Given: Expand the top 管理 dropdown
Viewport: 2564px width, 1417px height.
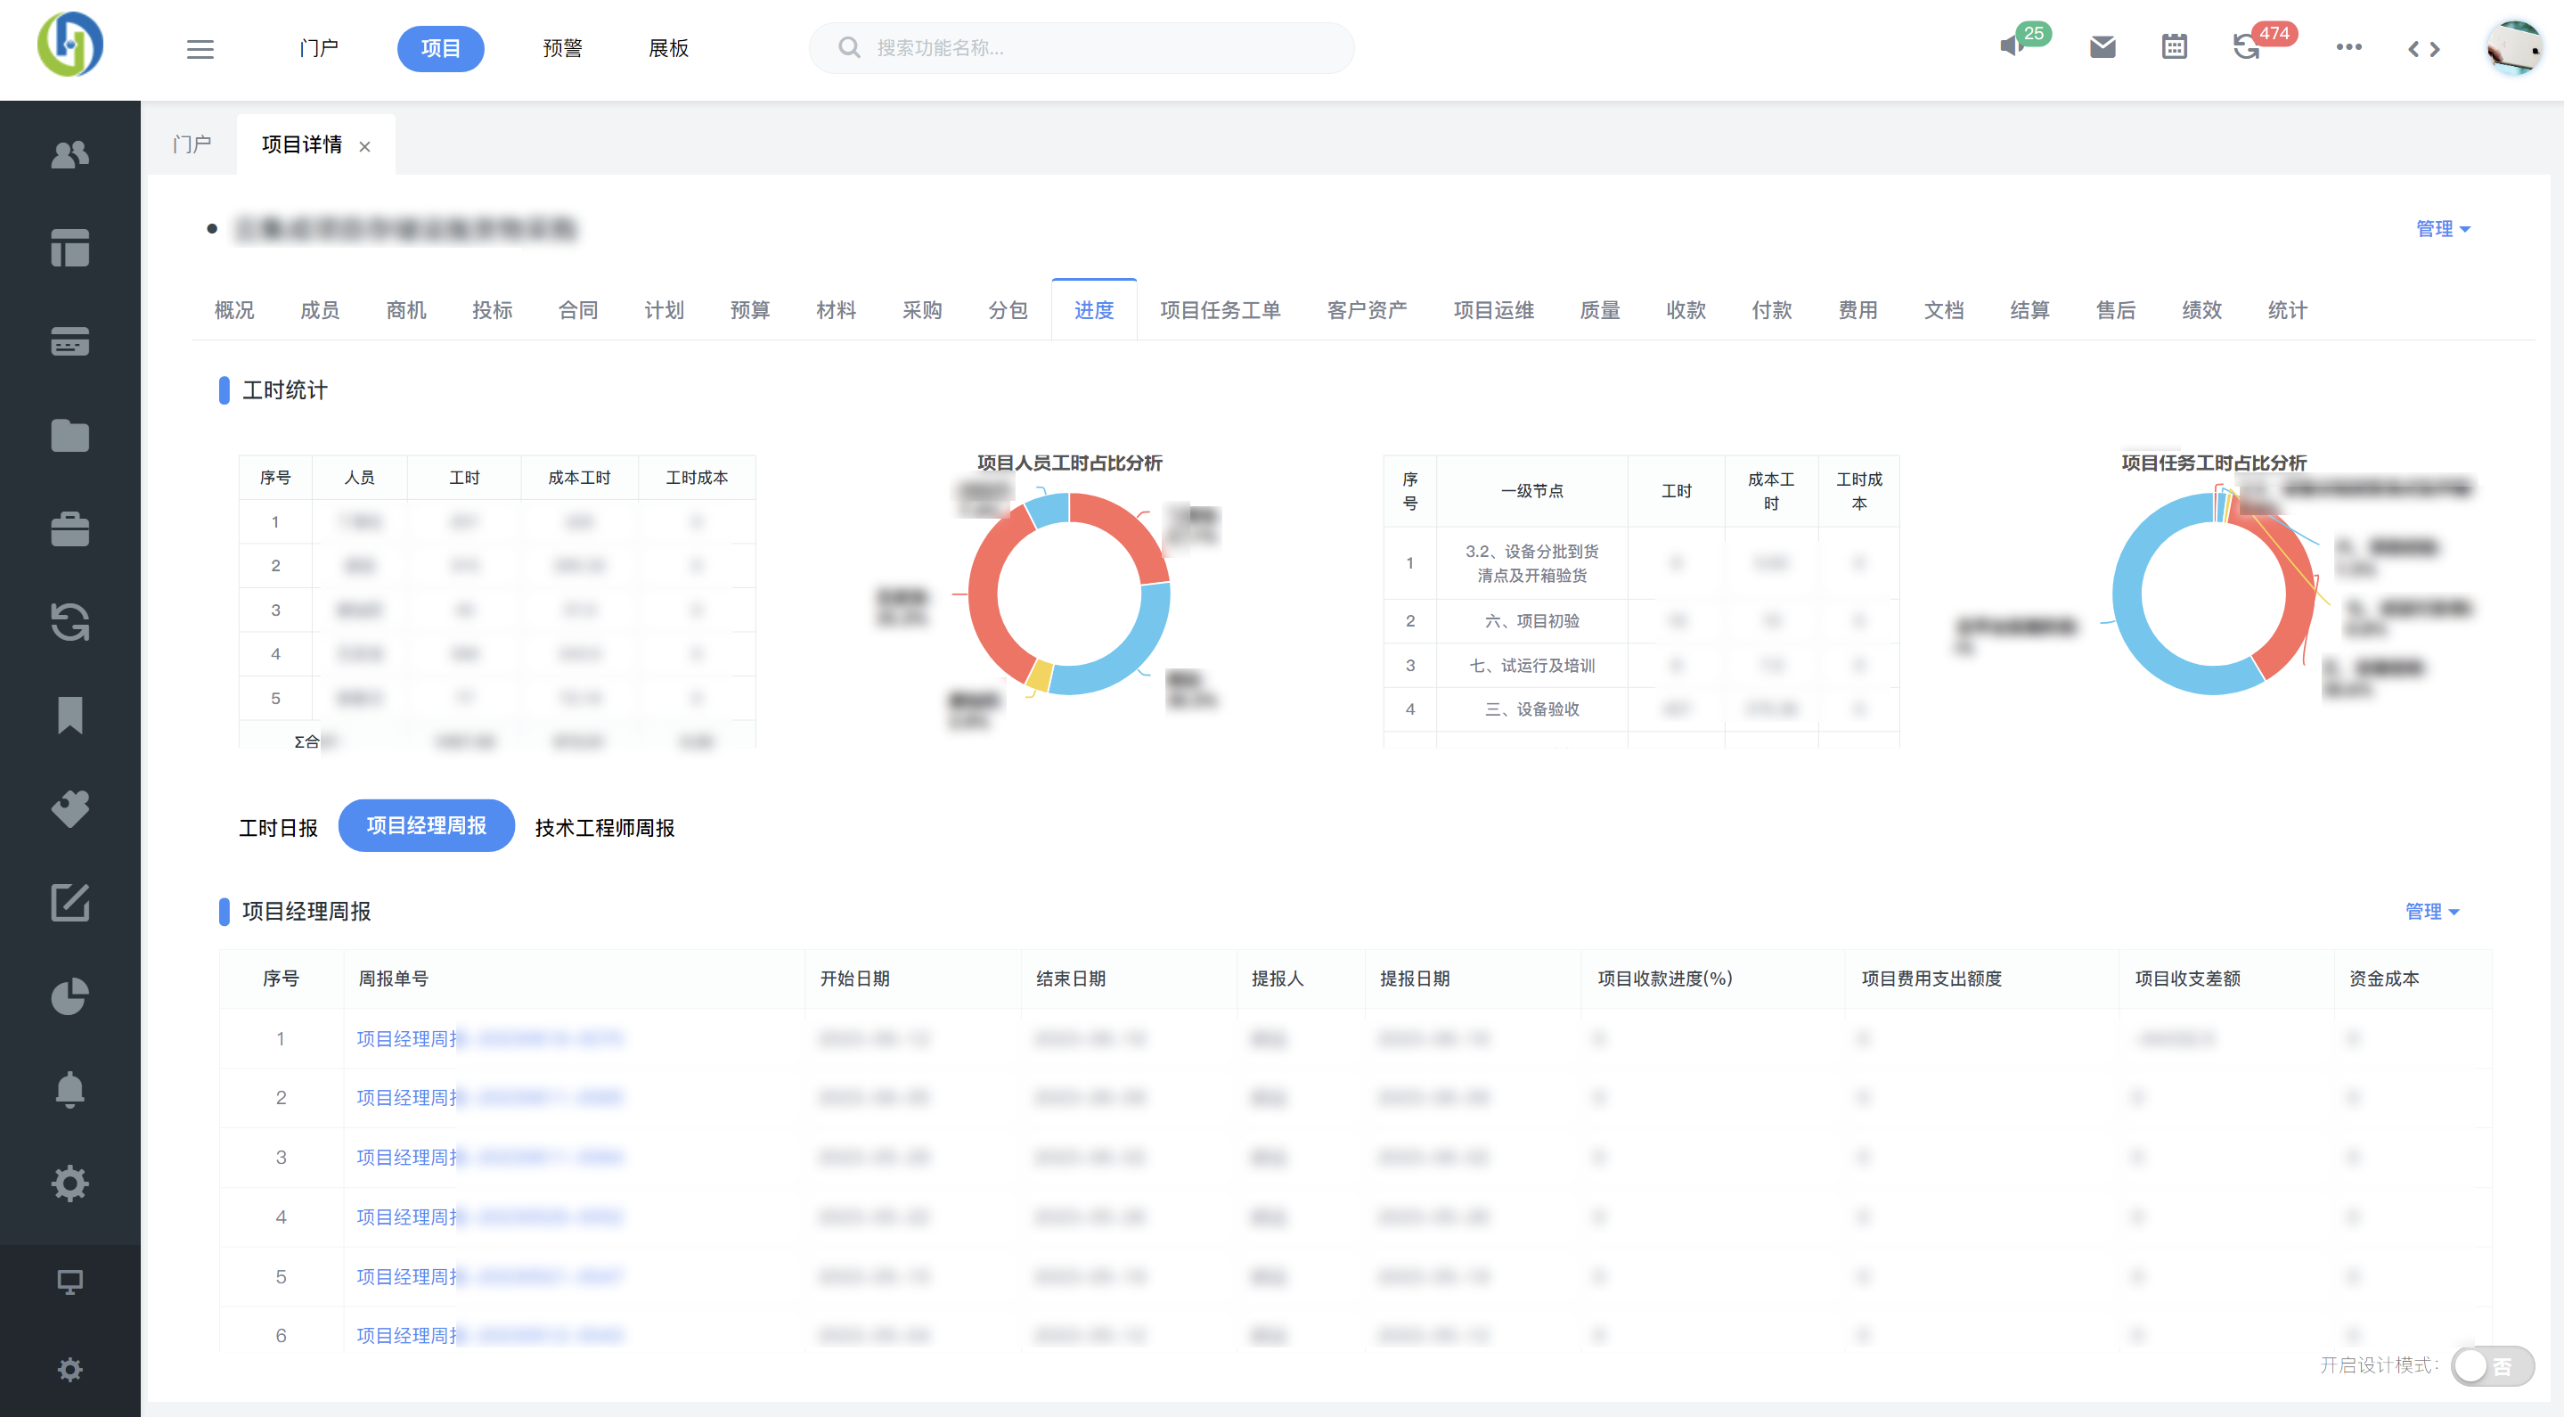Looking at the screenshot, I should click(2442, 229).
